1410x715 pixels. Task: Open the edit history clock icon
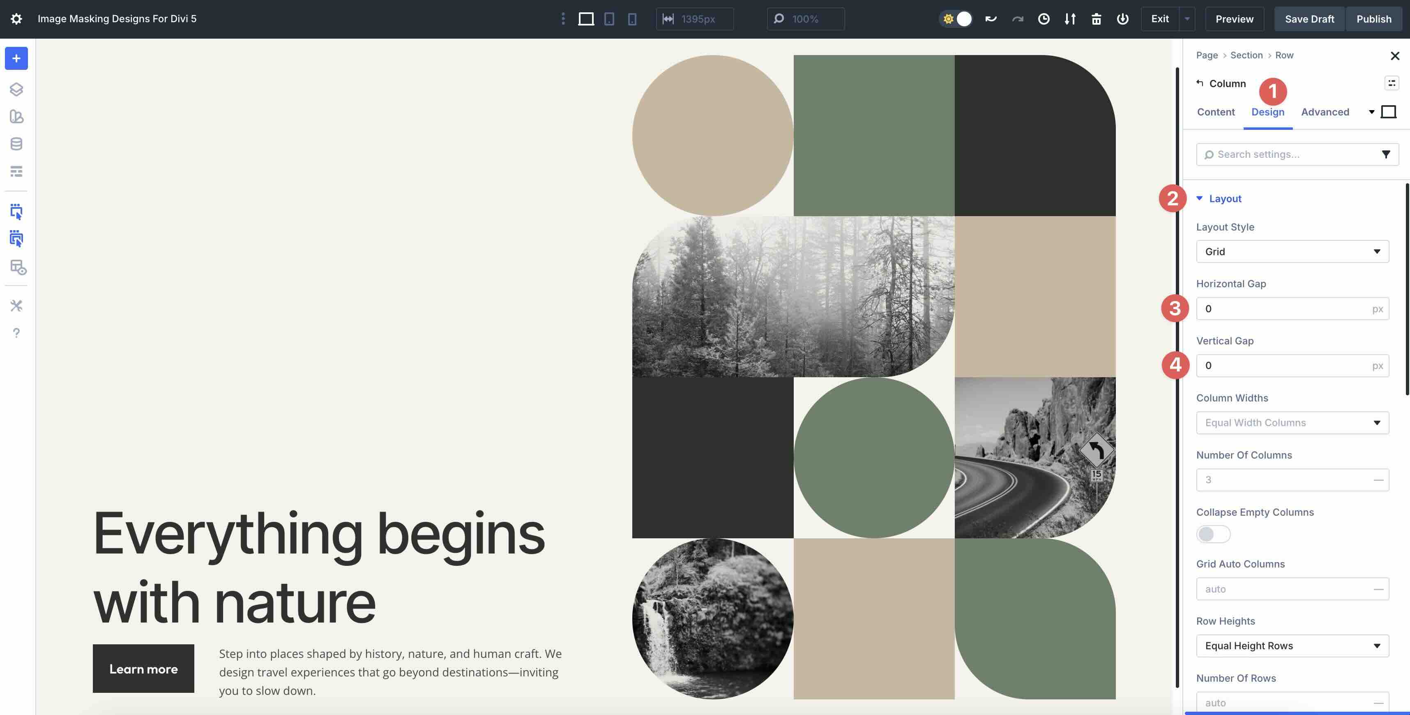[x=1044, y=18]
